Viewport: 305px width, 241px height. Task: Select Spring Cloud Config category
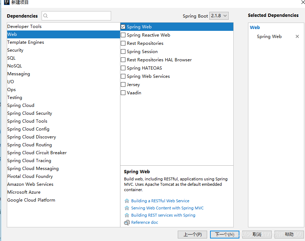click(63, 129)
